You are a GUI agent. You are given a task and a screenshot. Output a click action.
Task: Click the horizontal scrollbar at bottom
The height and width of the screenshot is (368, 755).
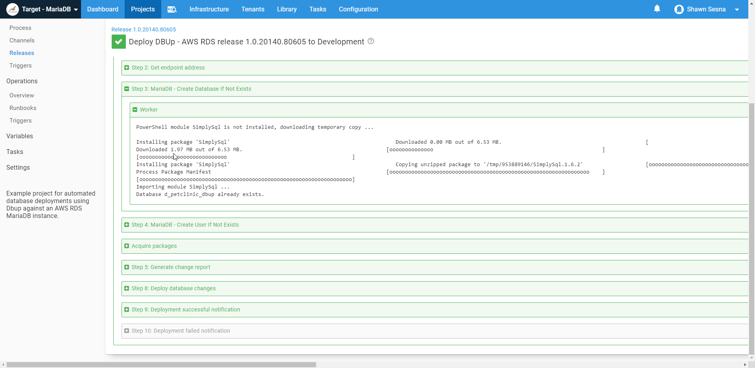tap(161, 364)
